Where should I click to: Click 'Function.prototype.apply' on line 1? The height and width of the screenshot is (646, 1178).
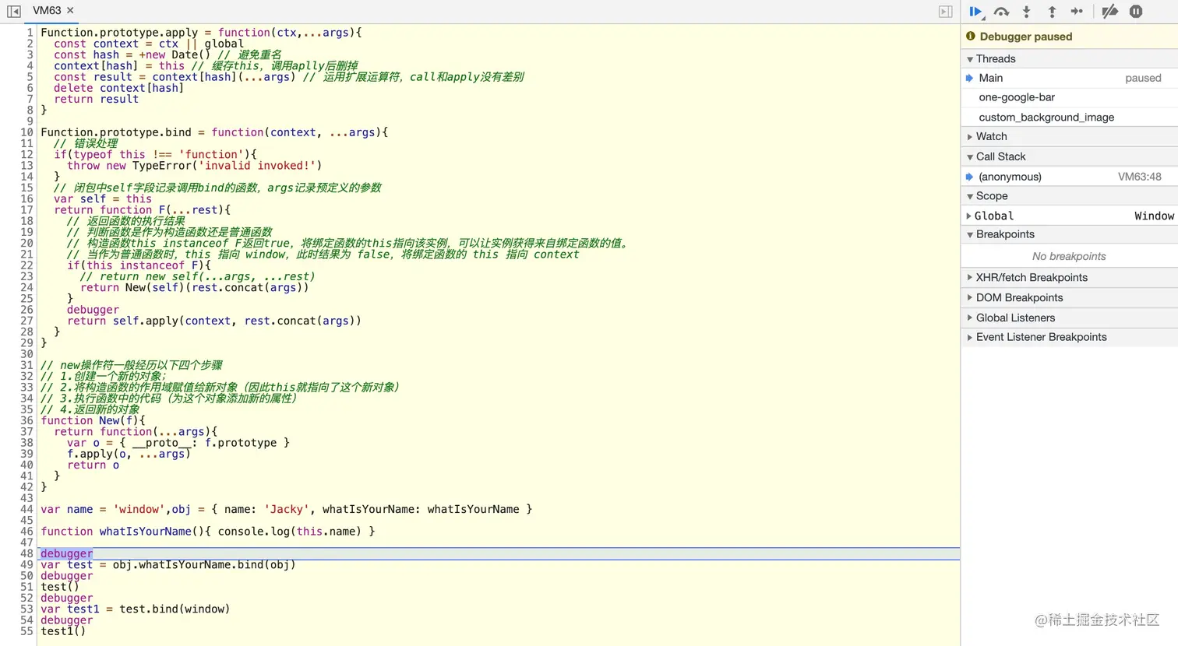[x=119, y=33]
